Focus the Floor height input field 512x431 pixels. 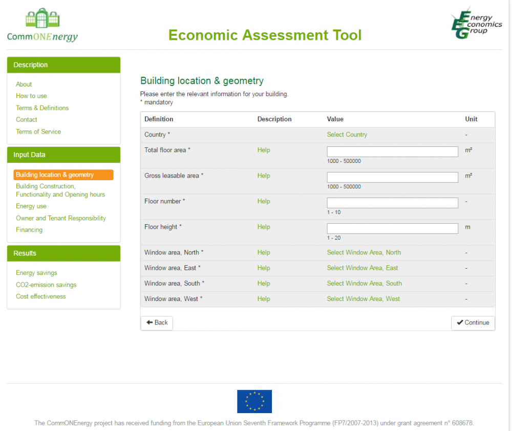[x=393, y=229]
